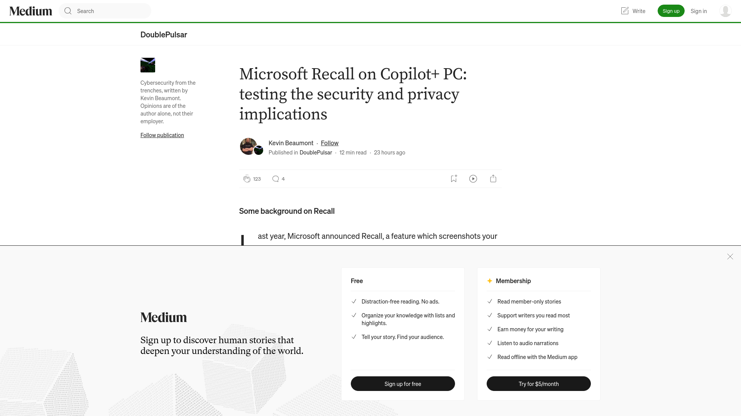This screenshot has width=741, height=416.
Task: Click 'Tell your story. Find your audience.' item
Action: (x=403, y=337)
